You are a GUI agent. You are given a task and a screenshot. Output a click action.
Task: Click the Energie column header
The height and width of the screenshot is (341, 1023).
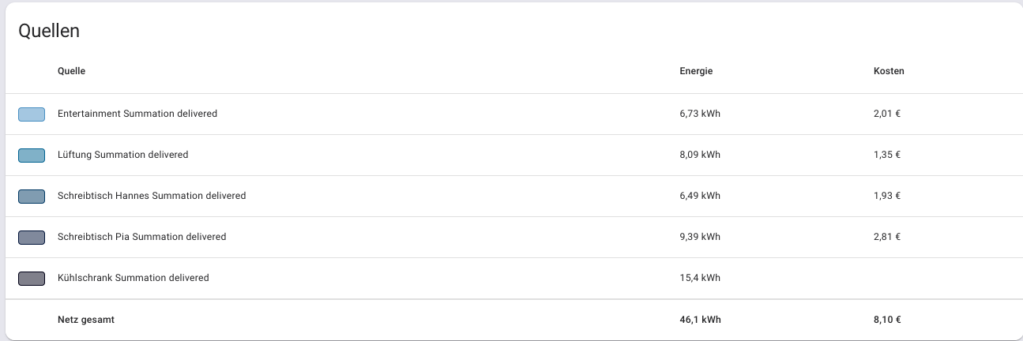696,71
